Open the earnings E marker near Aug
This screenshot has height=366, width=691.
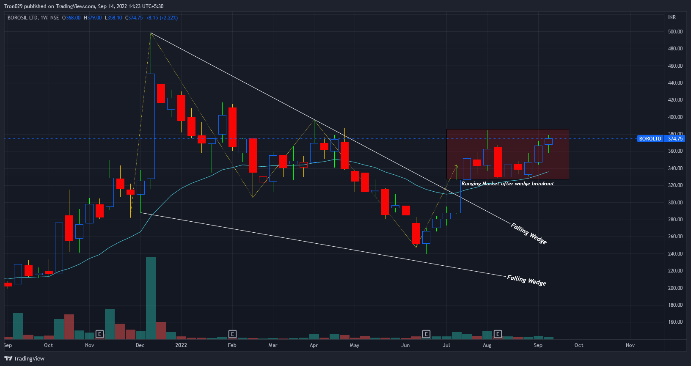point(498,334)
